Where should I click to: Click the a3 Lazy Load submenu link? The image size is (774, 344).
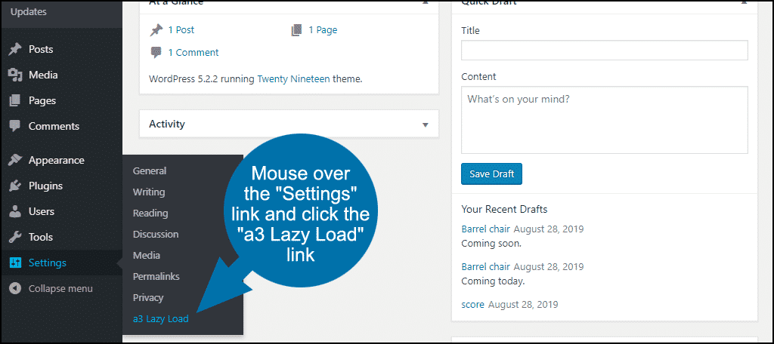point(161,319)
